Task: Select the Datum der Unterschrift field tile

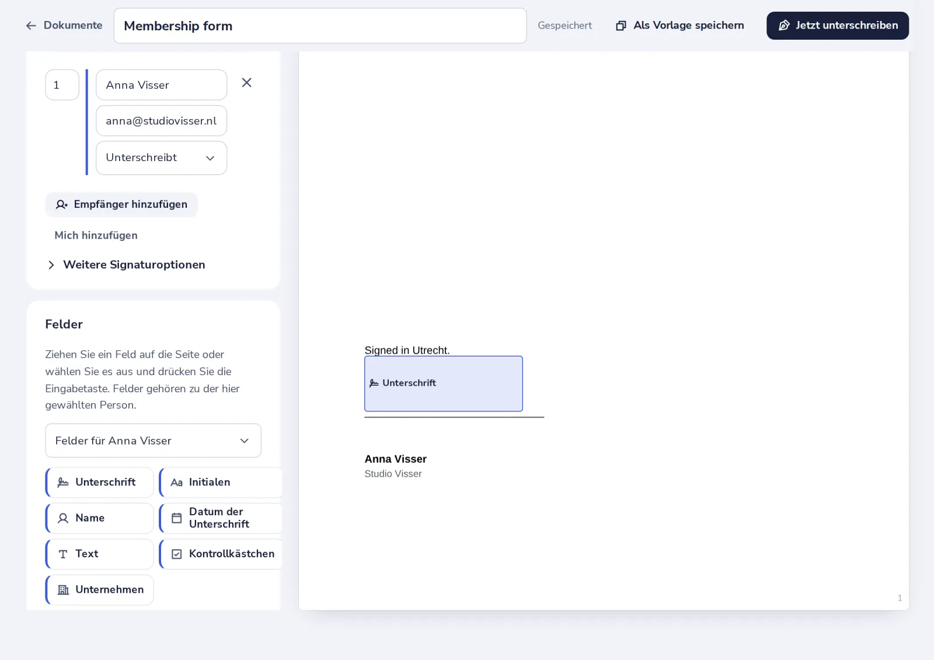Action: click(x=221, y=518)
